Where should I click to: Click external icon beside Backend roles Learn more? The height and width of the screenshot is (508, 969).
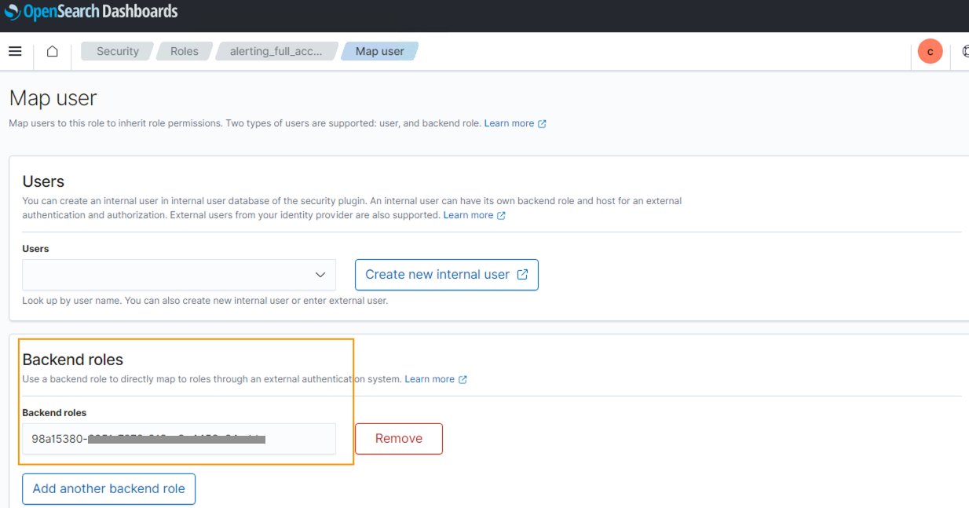click(463, 379)
